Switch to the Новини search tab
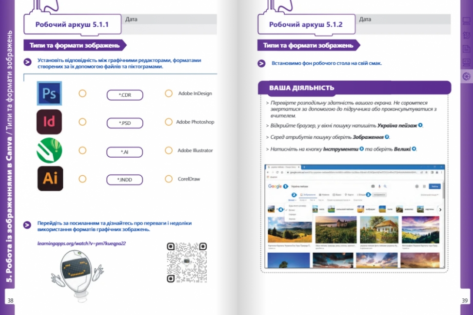Image resolution: width=473 pixels, height=315 pixels. click(325, 195)
